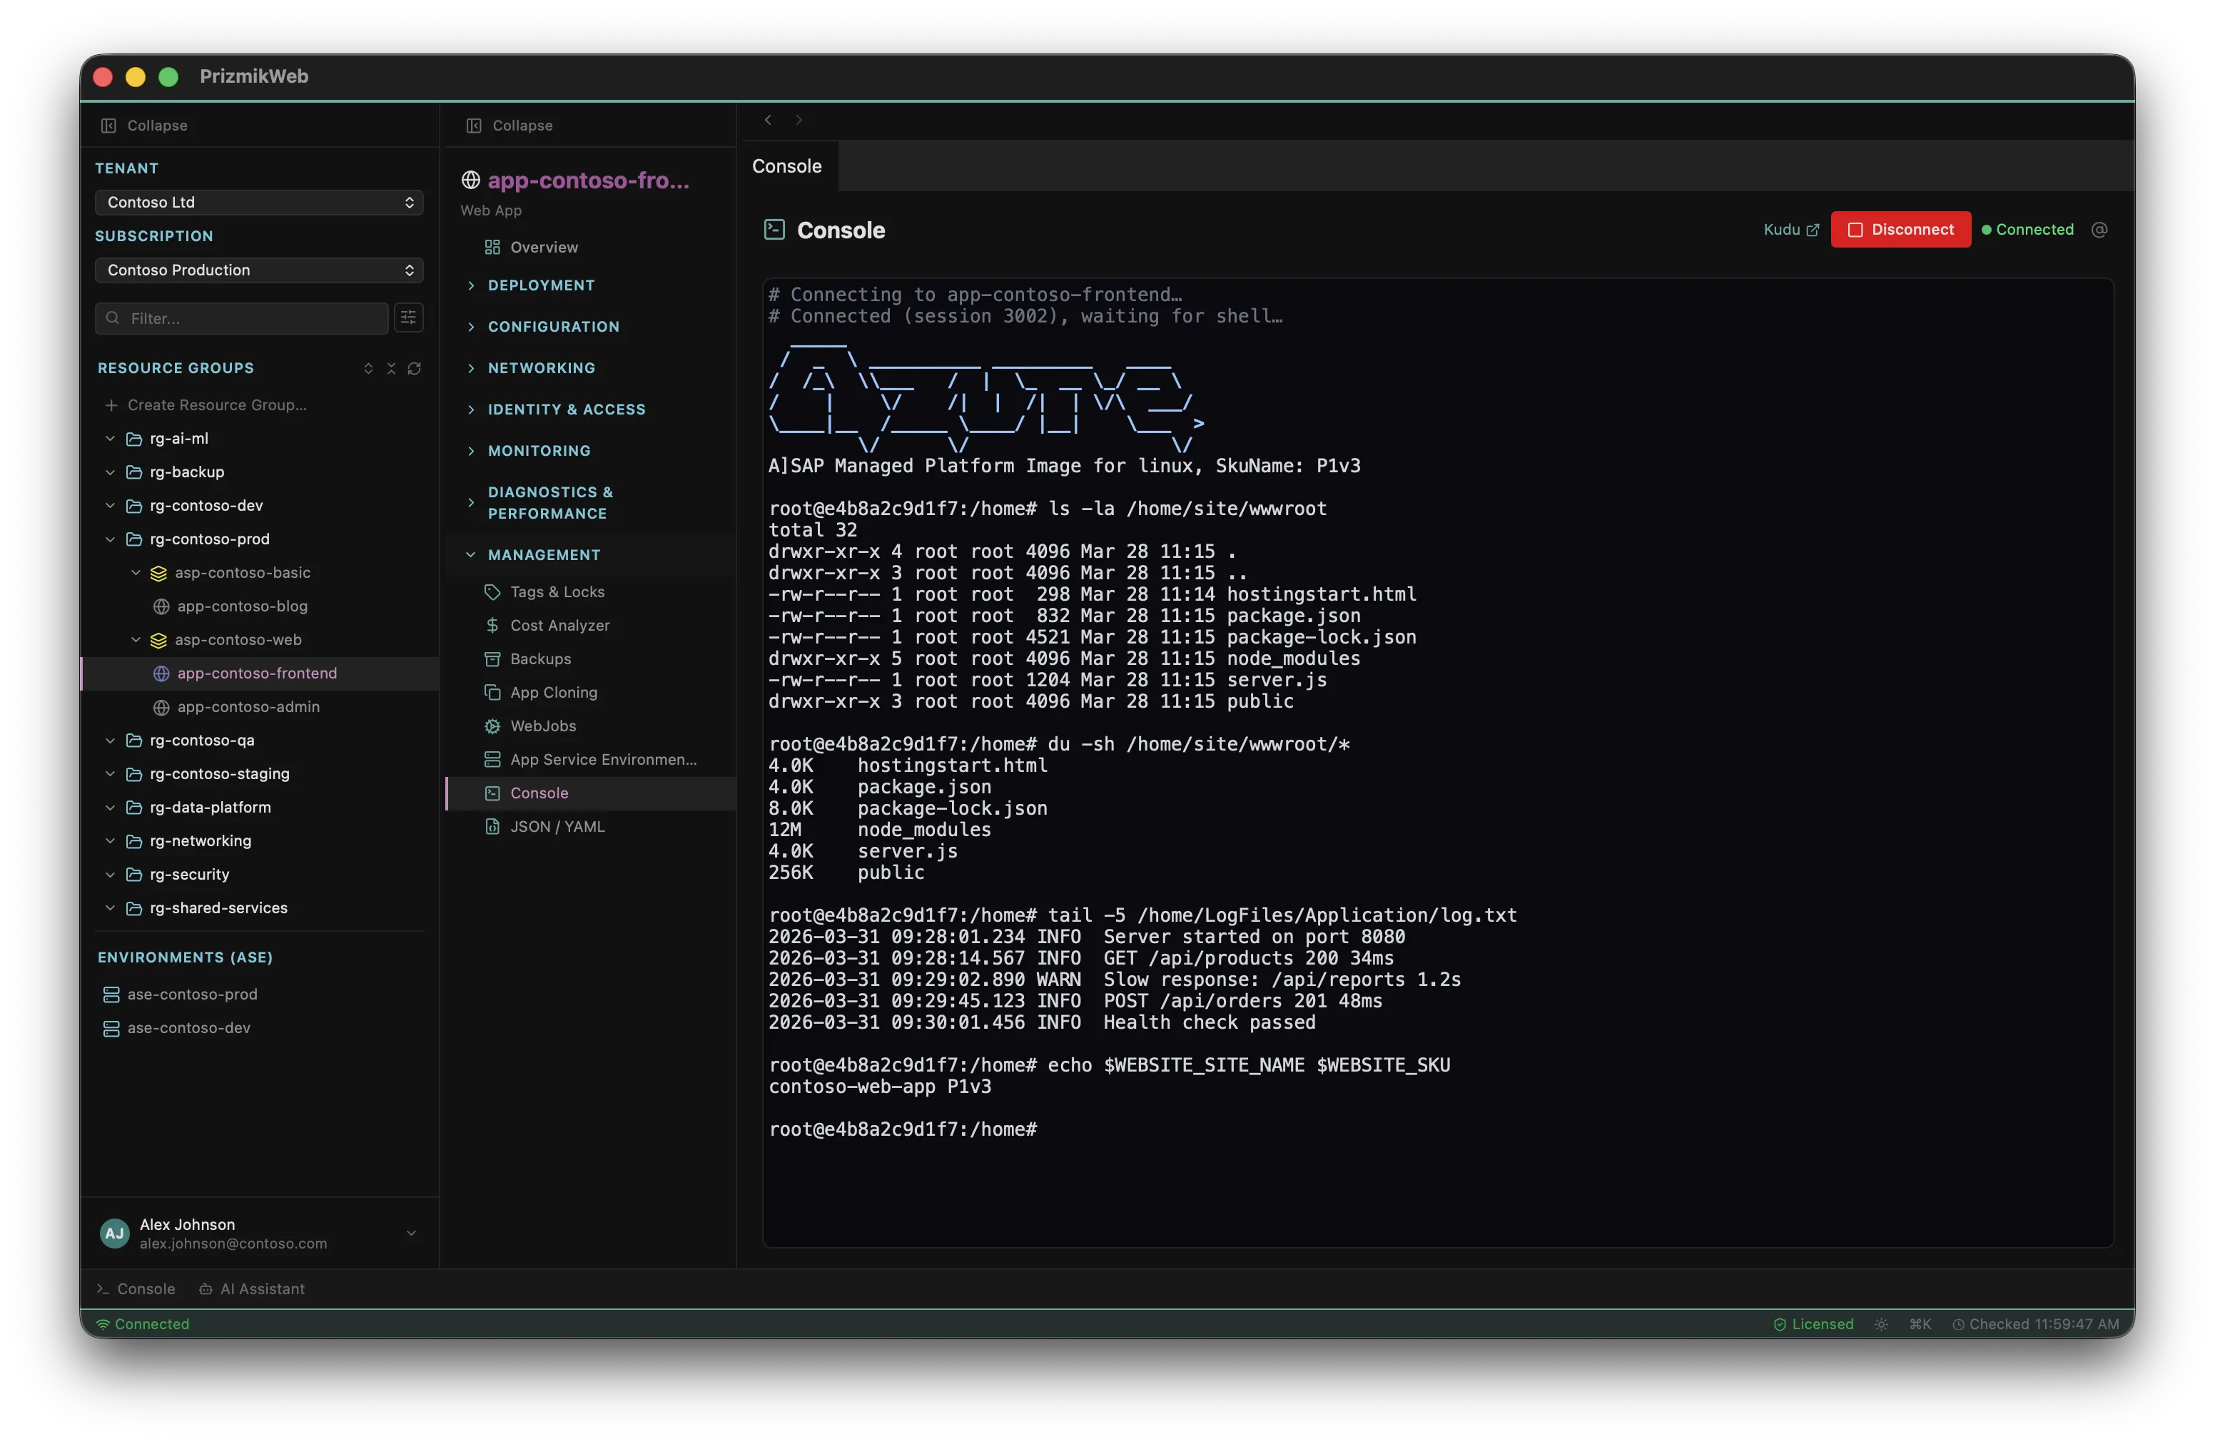Toggle light theme via sun icon
The image size is (2215, 1444).
1881,1324
